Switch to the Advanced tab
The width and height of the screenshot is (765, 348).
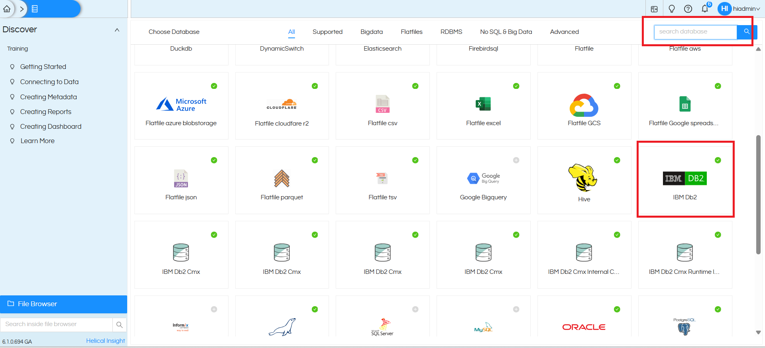pyautogui.click(x=564, y=32)
